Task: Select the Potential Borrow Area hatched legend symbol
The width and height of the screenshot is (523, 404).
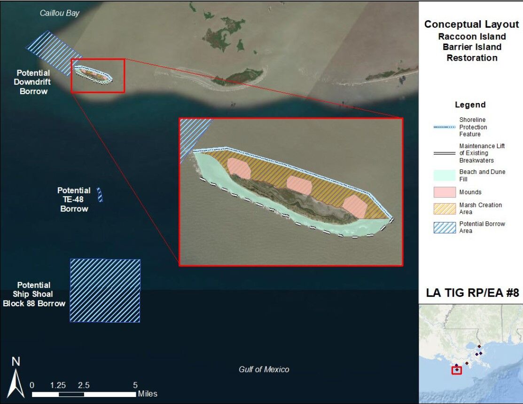Action: (444, 227)
